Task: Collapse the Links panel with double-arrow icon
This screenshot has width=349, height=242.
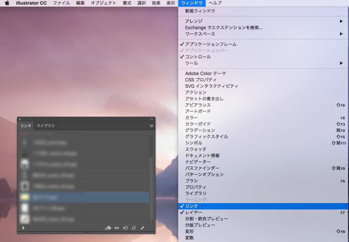Action: (152, 119)
